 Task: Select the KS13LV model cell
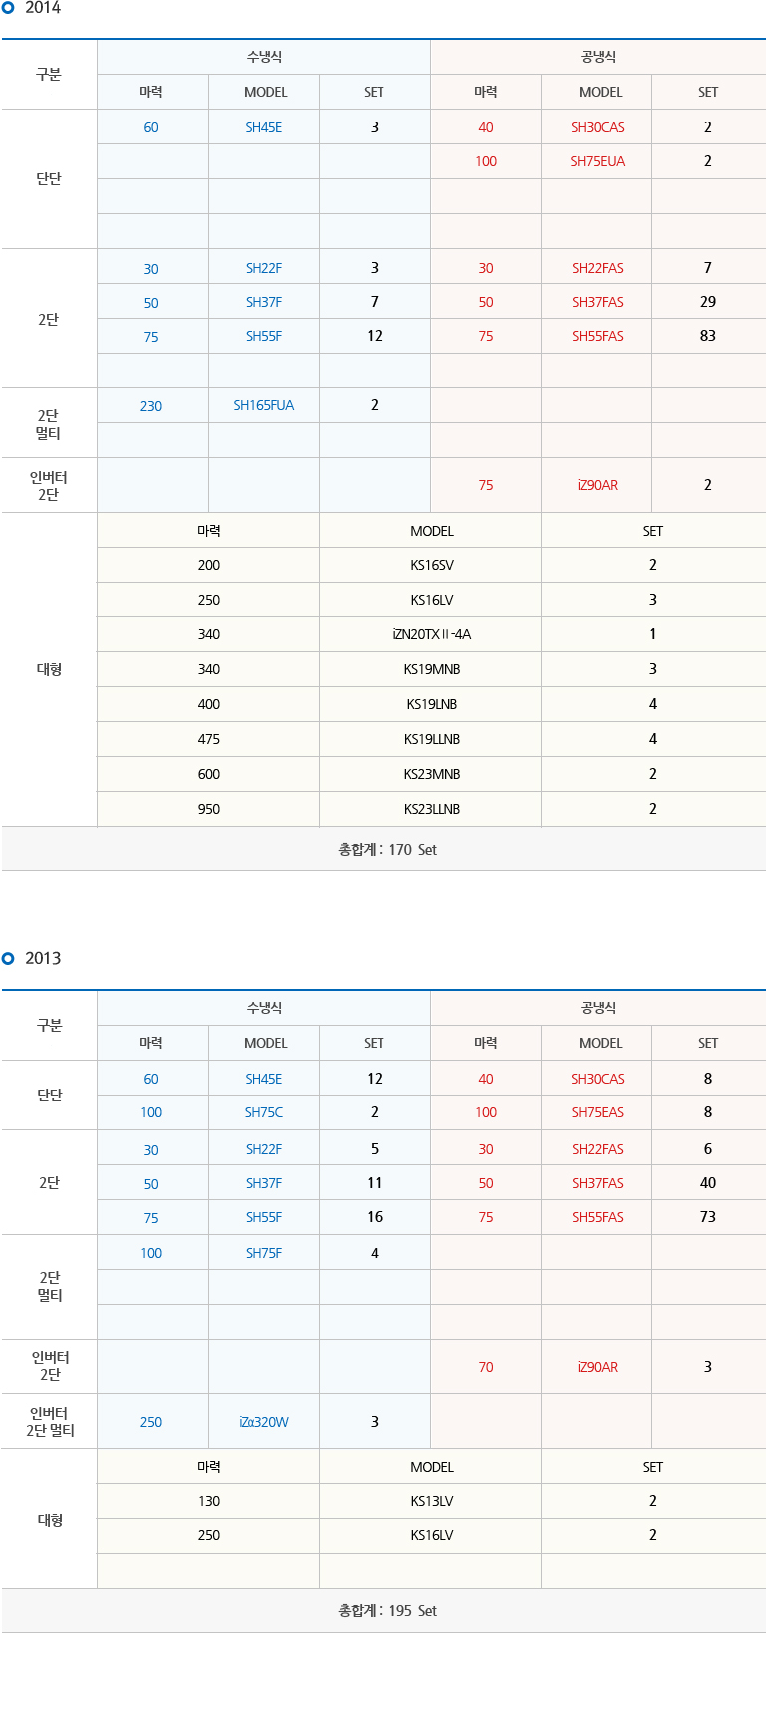(x=432, y=1501)
